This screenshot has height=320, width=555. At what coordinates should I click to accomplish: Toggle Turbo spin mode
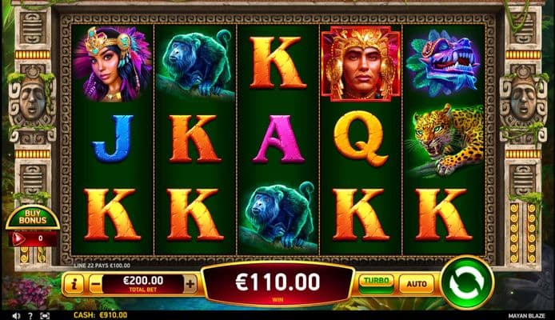(x=376, y=284)
